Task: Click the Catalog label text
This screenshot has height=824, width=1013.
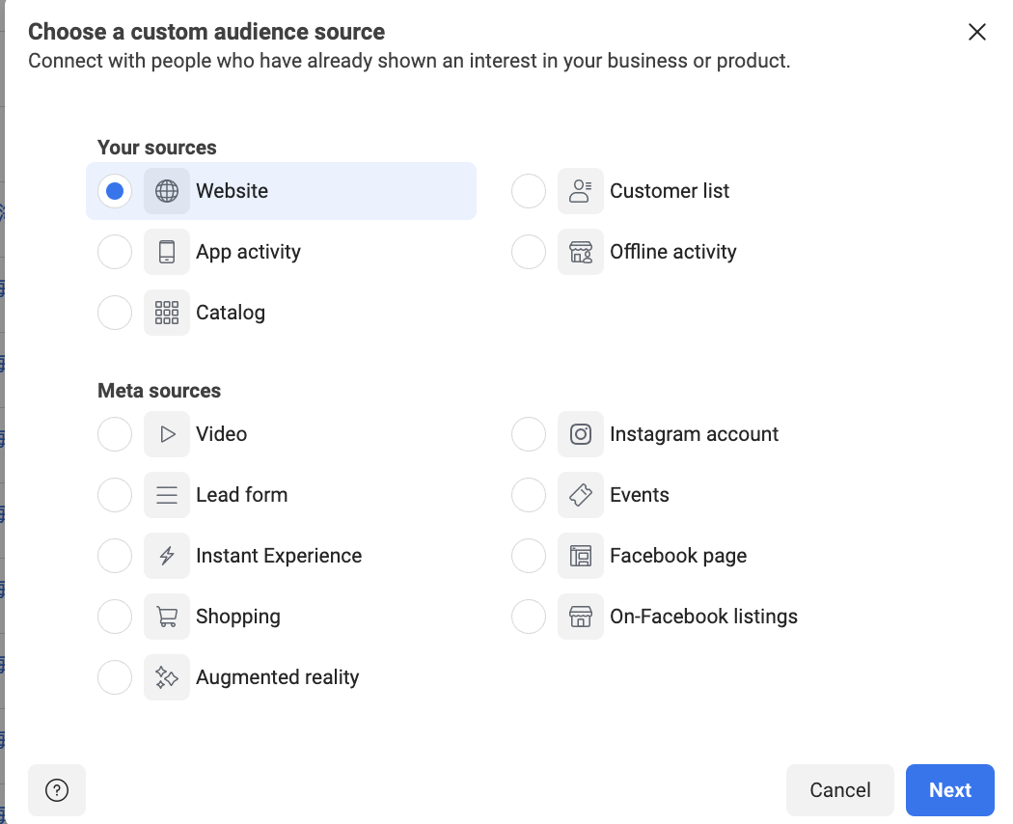Action: click(231, 313)
